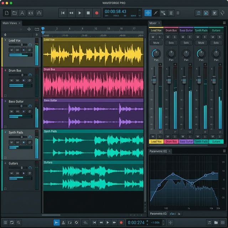Play from the top transport bar
This screenshot has width=228, height=228.
point(80,13)
